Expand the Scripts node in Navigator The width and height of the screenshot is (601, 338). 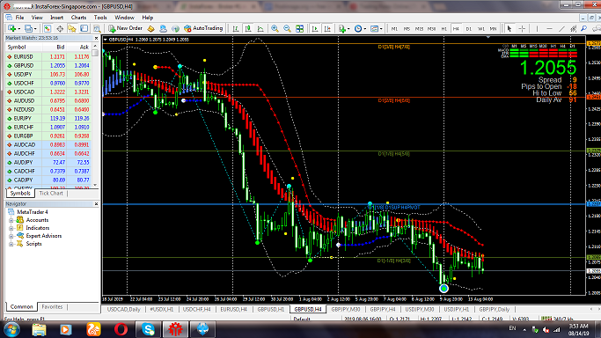pyautogui.click(x=11, y=244)
